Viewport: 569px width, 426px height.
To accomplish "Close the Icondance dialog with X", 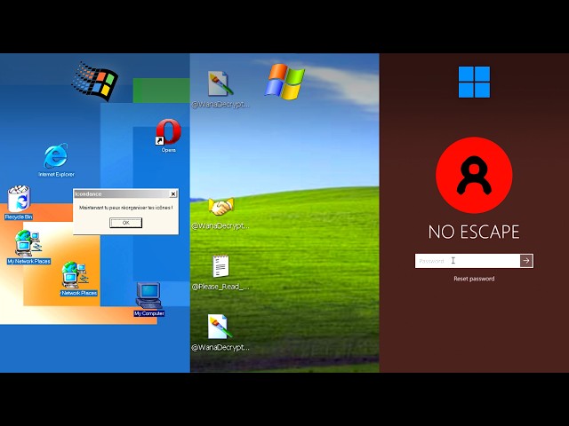I will (173, 193).
